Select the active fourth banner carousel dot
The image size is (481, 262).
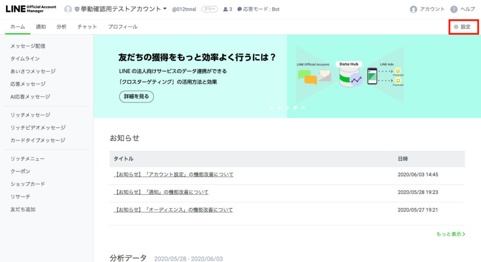point(295,108)
